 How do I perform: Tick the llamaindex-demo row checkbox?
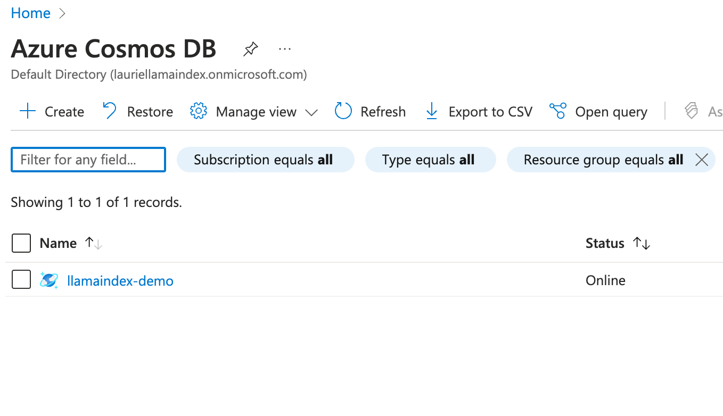pos(21,280)
